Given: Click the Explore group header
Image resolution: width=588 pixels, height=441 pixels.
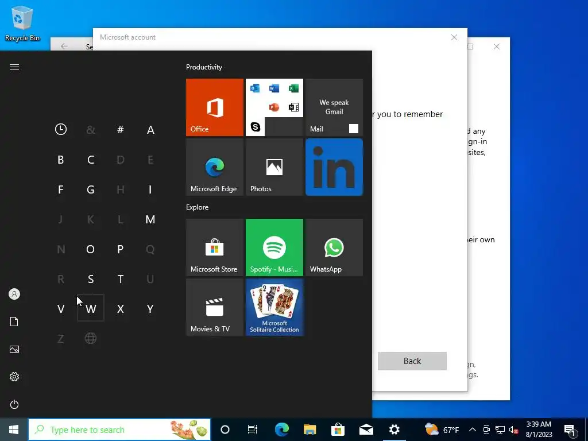Looking at the screenshot, I should pos(198,207).
